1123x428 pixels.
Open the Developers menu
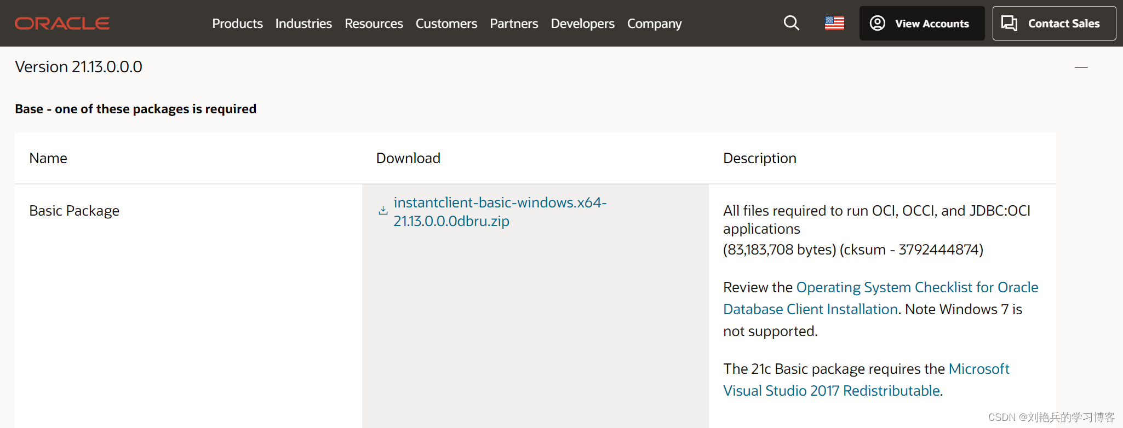pos(582,24)
